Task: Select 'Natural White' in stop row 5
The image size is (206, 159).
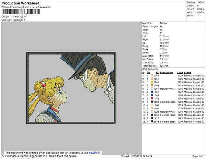Action: [167, 89]
